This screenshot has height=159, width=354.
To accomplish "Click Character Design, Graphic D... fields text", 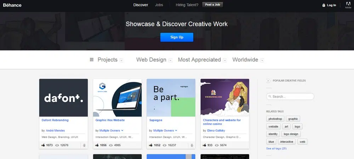I will (222, 137).
